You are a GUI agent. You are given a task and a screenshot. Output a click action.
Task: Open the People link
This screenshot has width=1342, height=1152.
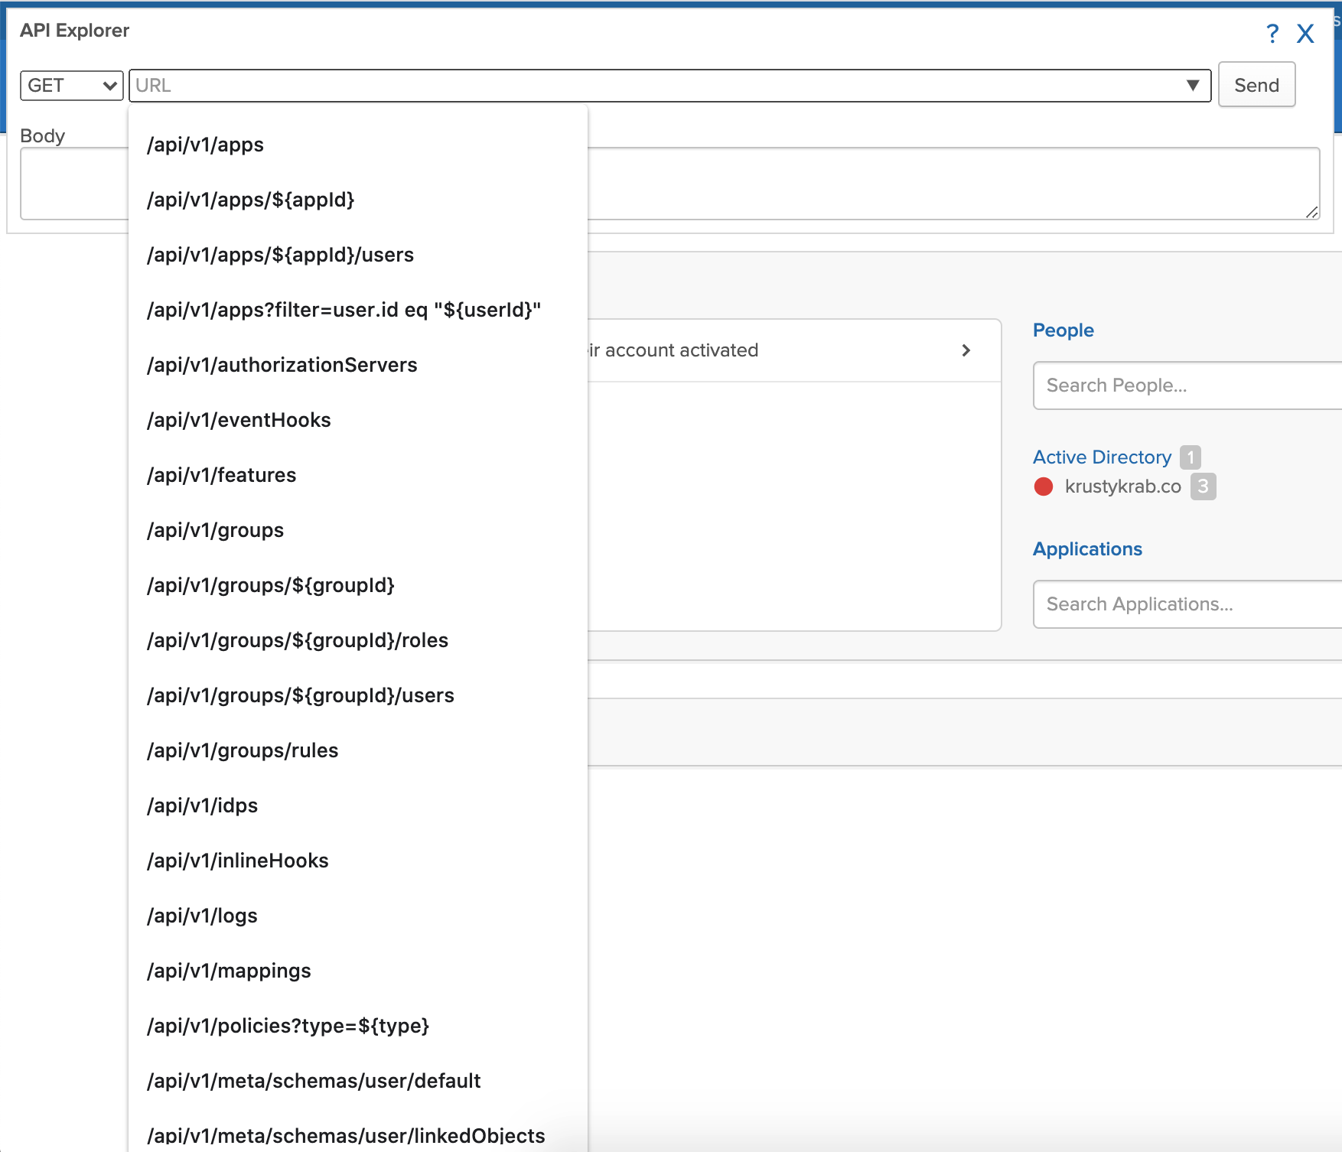point(1063,330)
